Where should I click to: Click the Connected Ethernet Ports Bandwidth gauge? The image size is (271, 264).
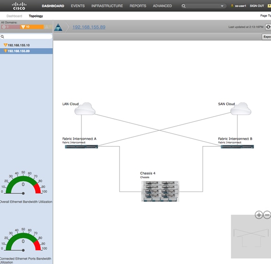23,240
